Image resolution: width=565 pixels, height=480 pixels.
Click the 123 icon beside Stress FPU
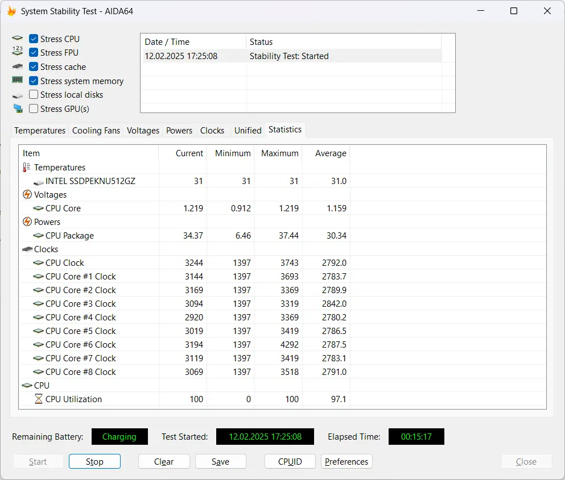point(17,51)
